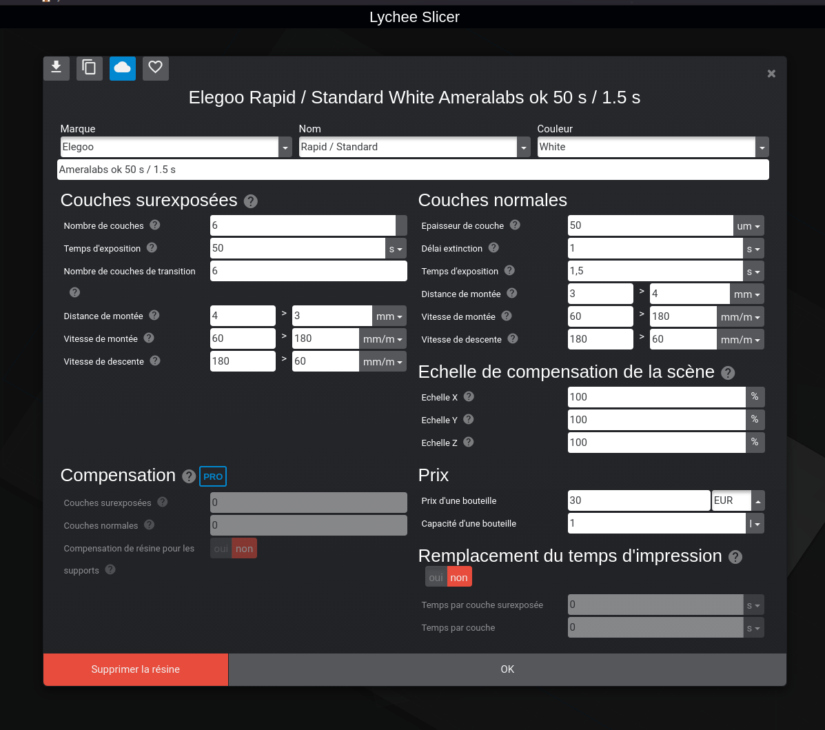This screenshot has height=730, width=825.
Task: Click help icon for burn-in Distance de montée
Action: tap(154, 315)
